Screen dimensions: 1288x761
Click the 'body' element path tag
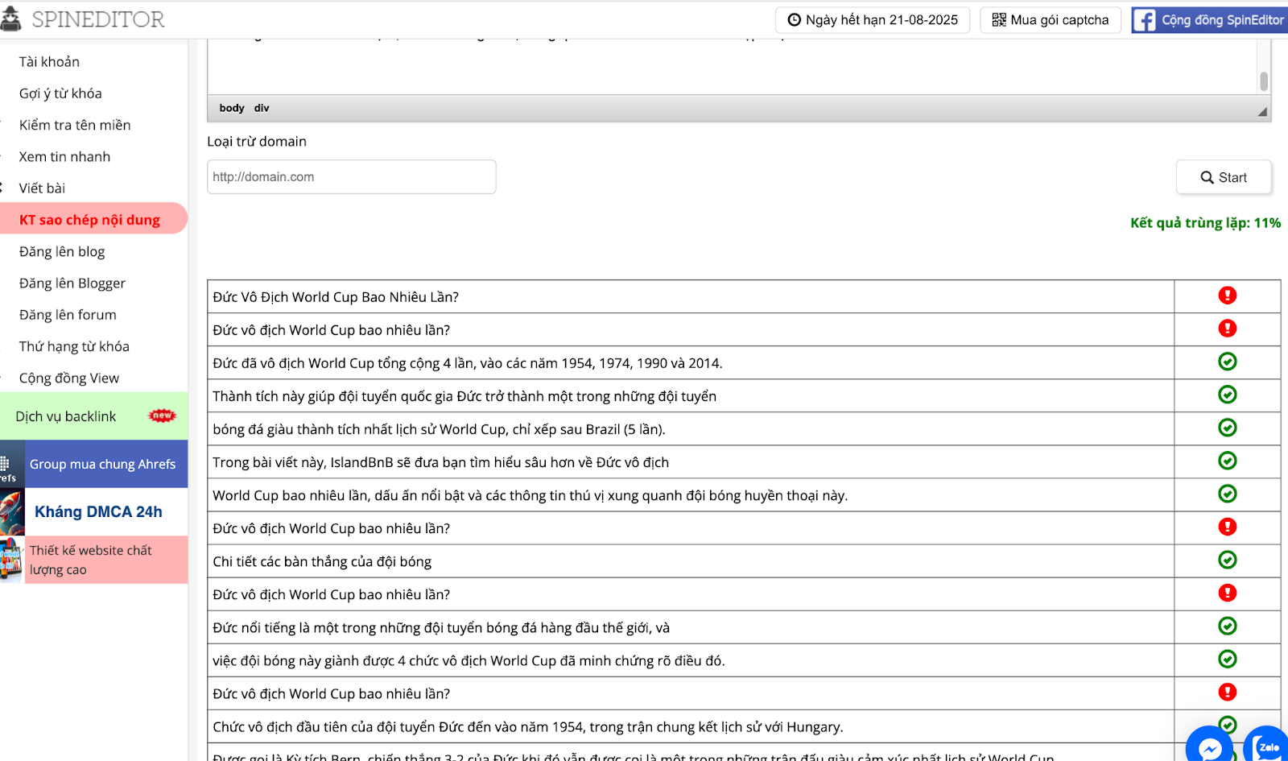click(x=232, y=108)
